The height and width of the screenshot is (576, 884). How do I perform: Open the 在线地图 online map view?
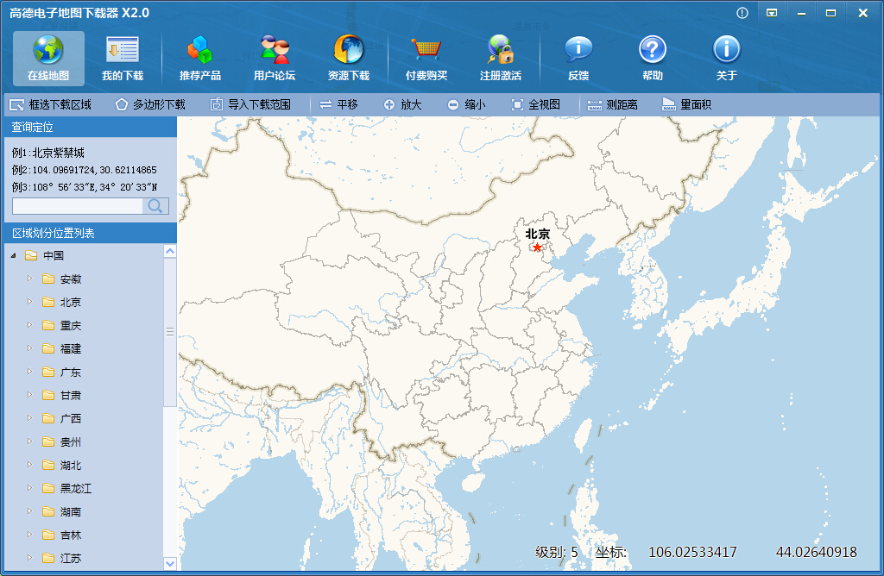coord(48,58)
